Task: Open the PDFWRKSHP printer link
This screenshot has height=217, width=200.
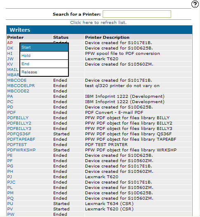Action: coord(21,150)
